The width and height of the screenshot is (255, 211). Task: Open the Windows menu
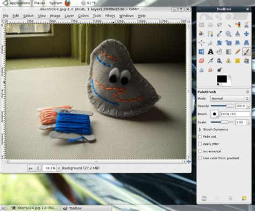126,16
